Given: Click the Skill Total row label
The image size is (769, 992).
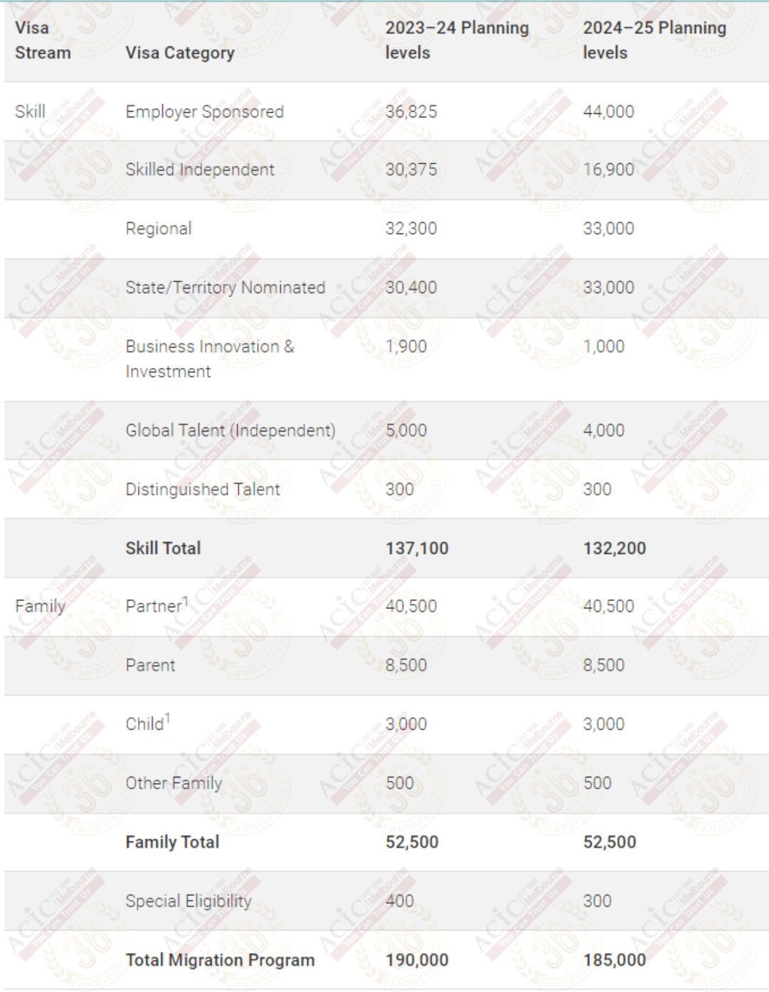Looking at the screenshot, I should click(163, 548).
